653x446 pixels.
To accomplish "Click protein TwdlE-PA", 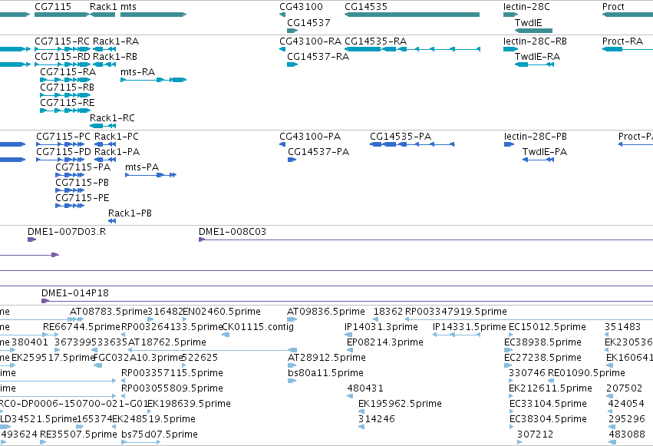I will click(x=545, y=152).
